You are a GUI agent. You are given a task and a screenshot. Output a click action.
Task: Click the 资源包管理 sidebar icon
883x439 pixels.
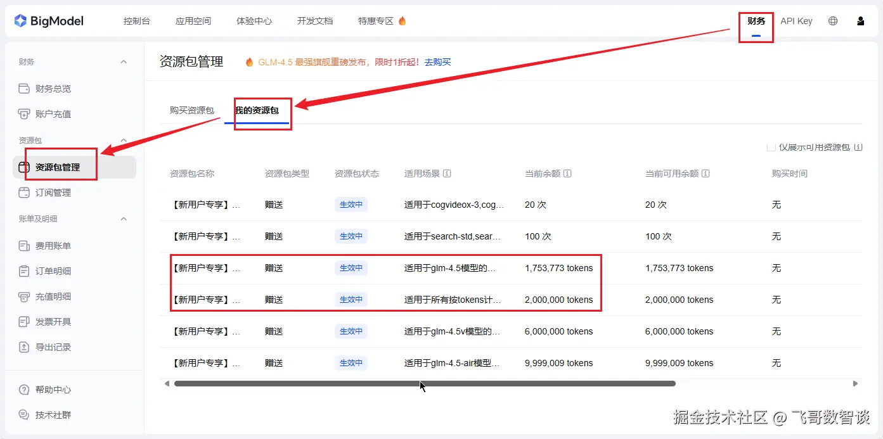point(24,167)
